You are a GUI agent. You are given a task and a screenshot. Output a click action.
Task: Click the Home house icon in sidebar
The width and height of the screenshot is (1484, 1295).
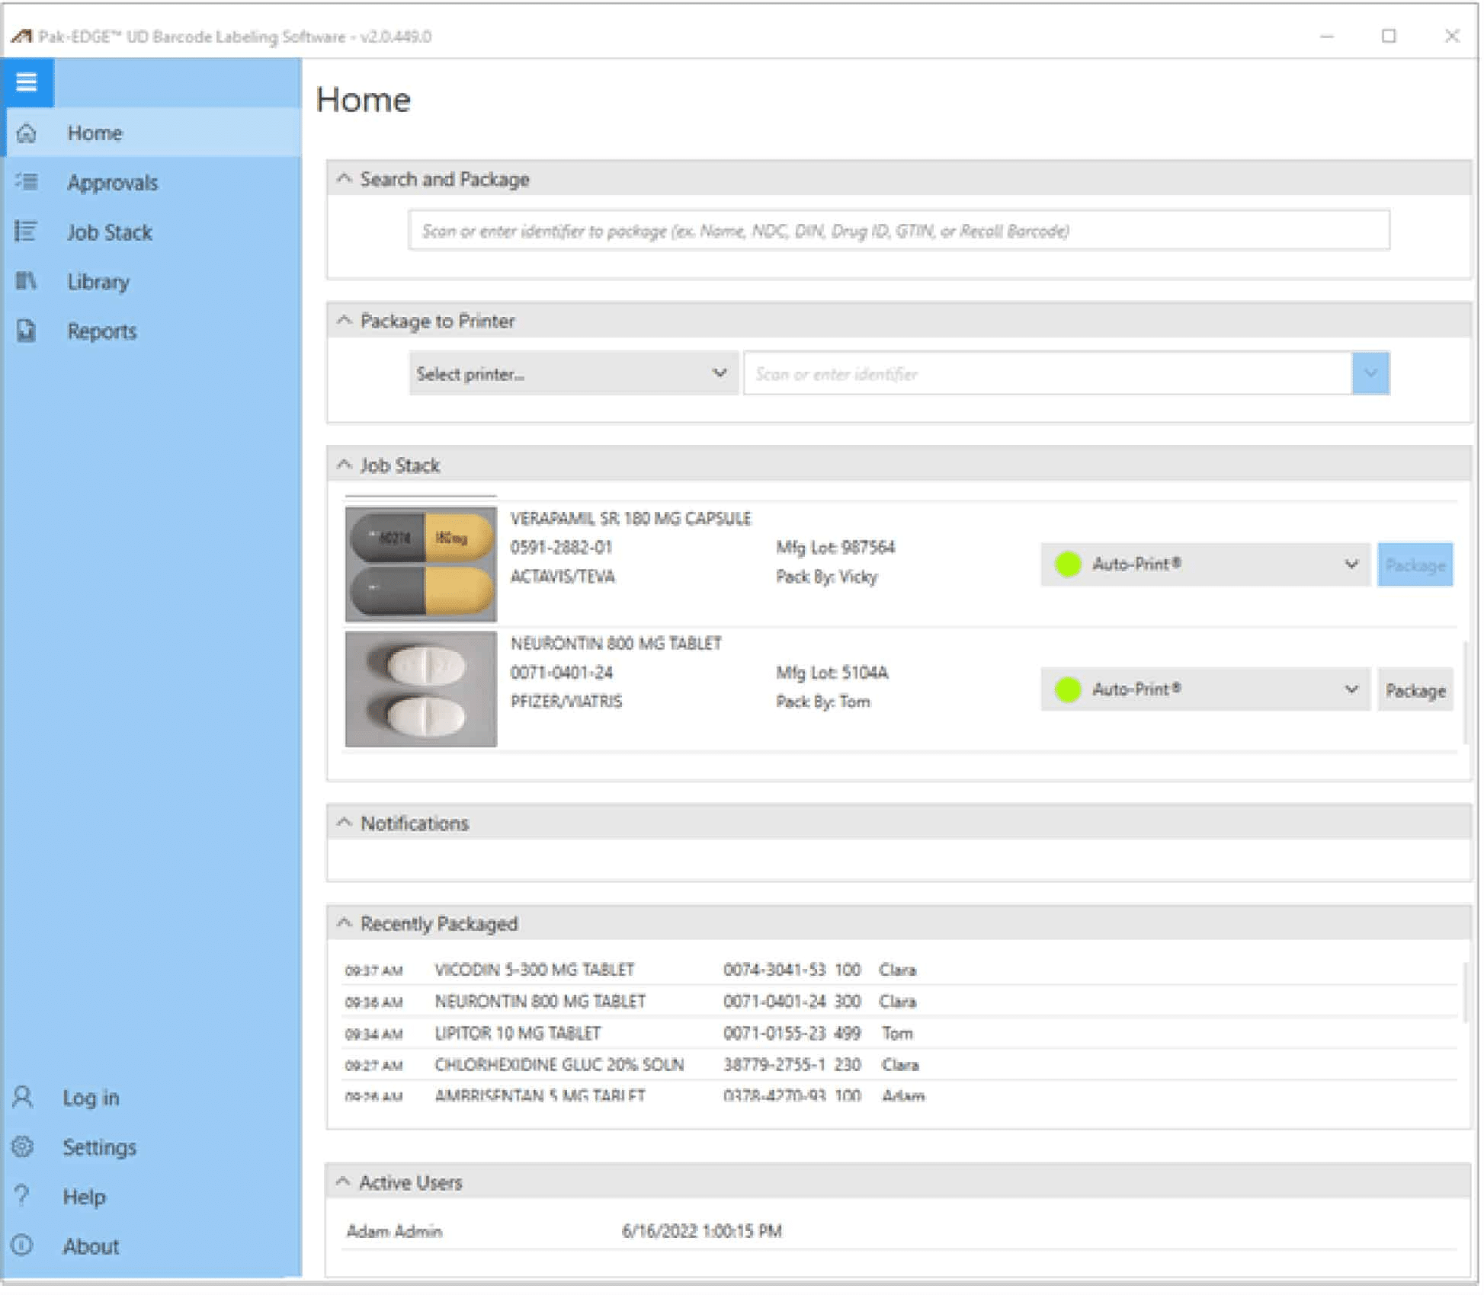coord(27,133)
